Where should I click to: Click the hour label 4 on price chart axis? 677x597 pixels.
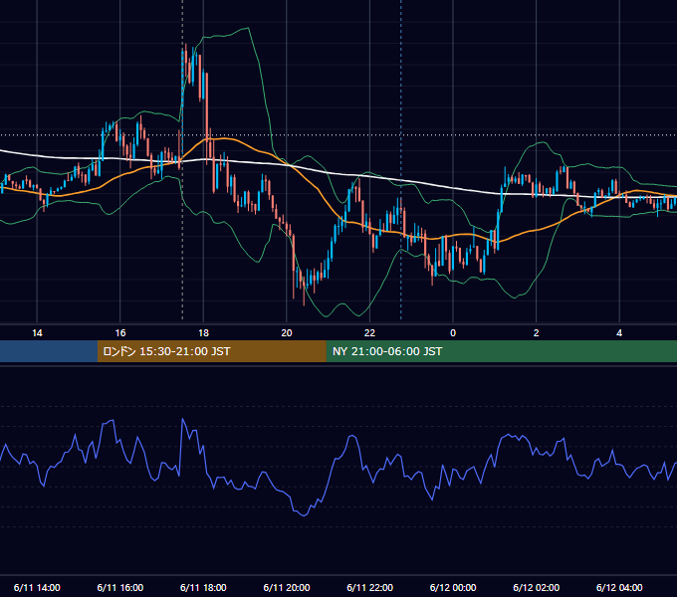(x=619, y=333)
